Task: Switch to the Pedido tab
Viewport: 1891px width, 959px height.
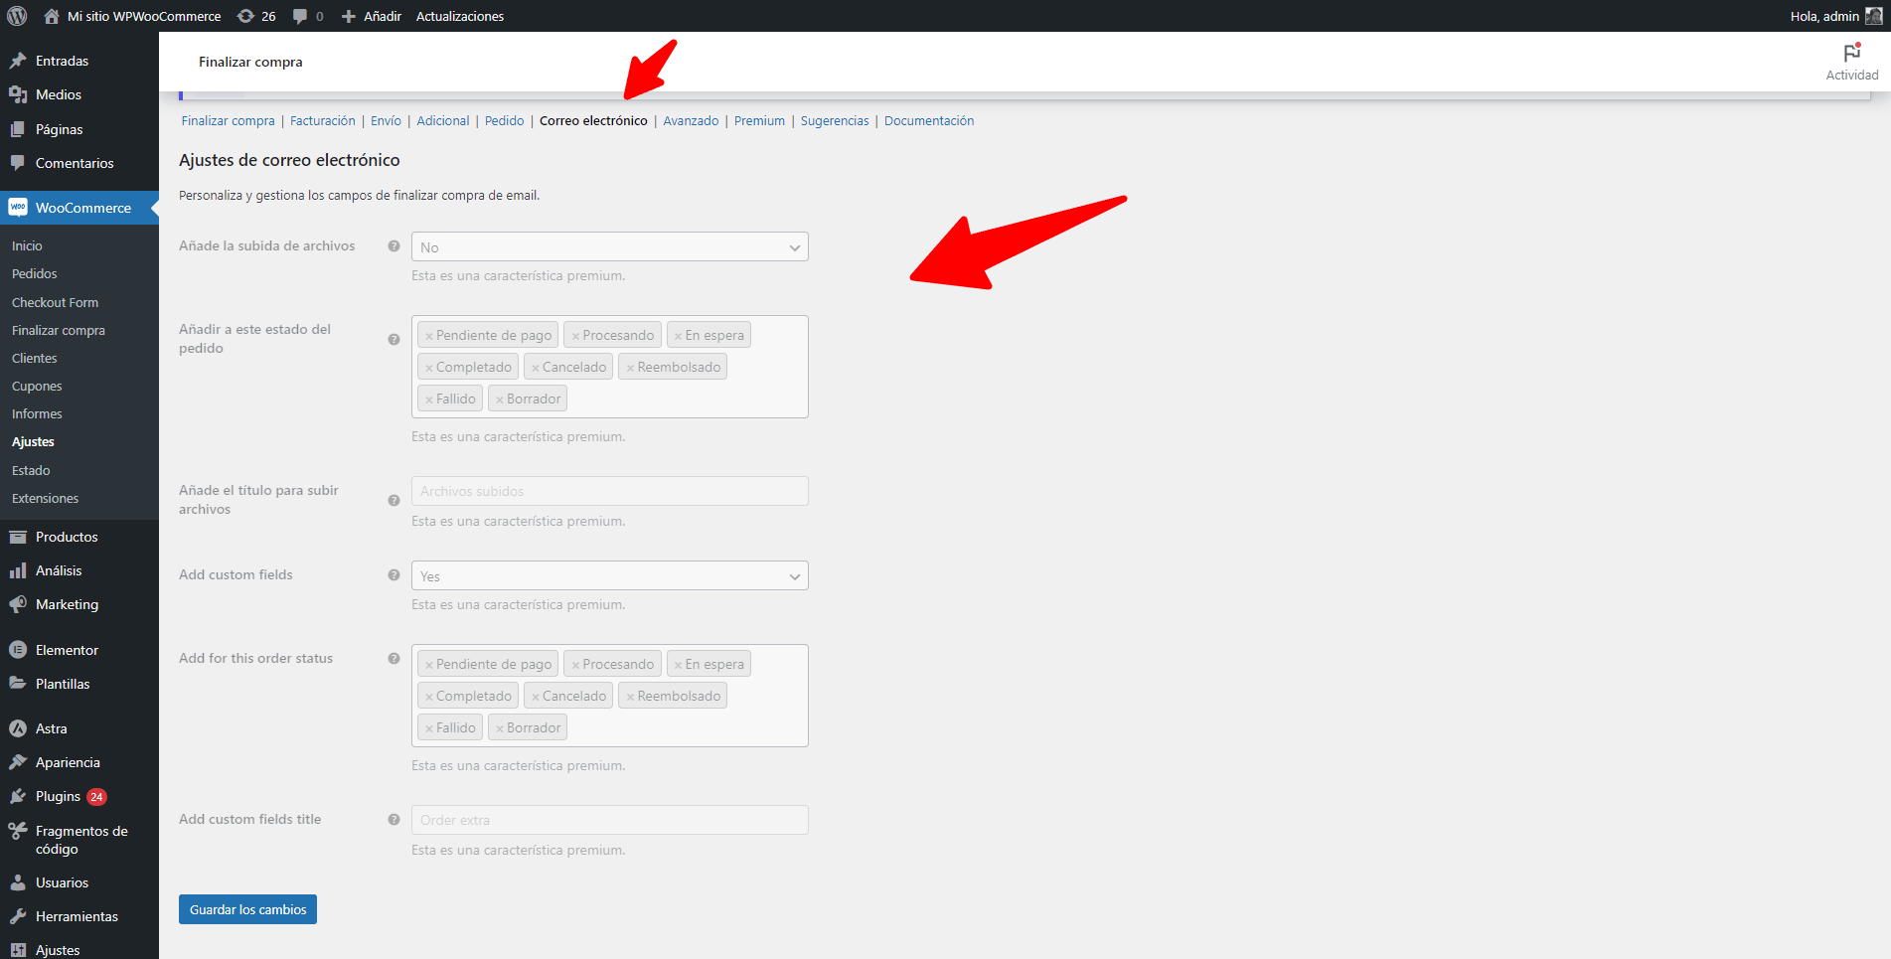Action: (x=505, y=120)
